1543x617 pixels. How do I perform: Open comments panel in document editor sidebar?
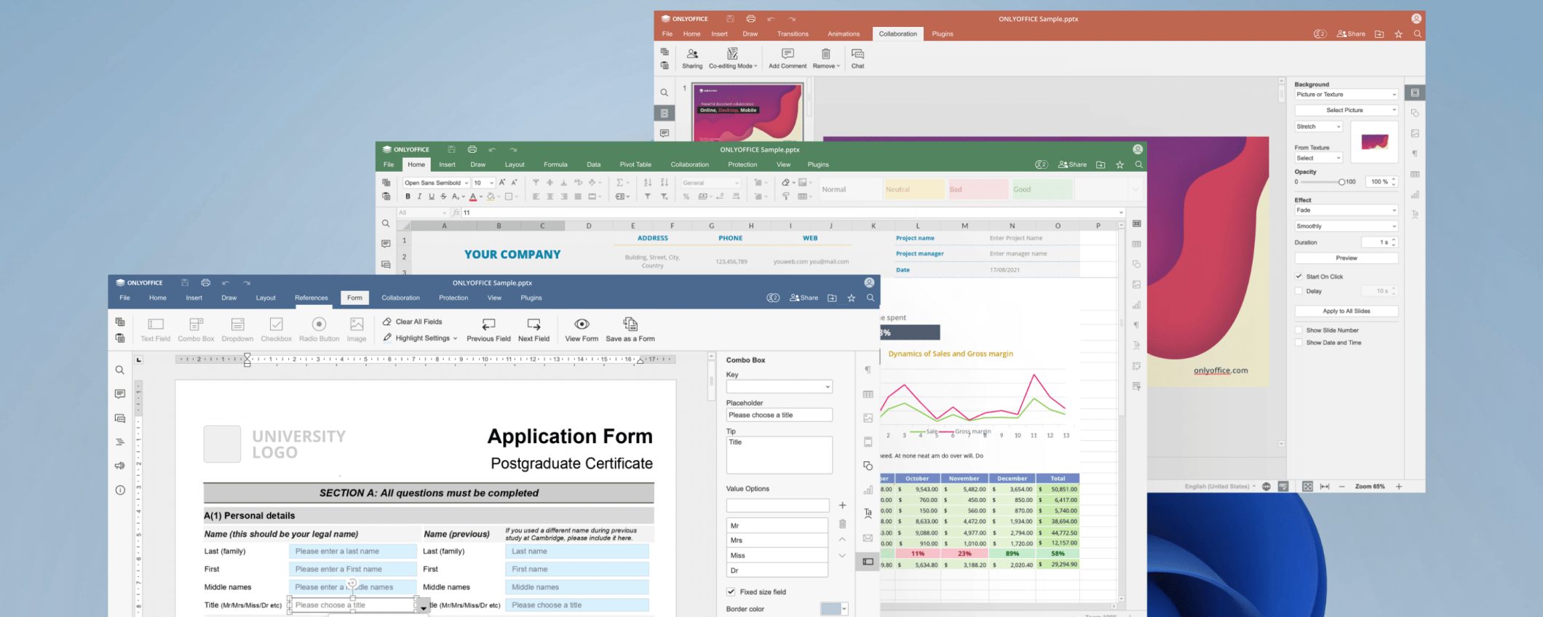120,394
